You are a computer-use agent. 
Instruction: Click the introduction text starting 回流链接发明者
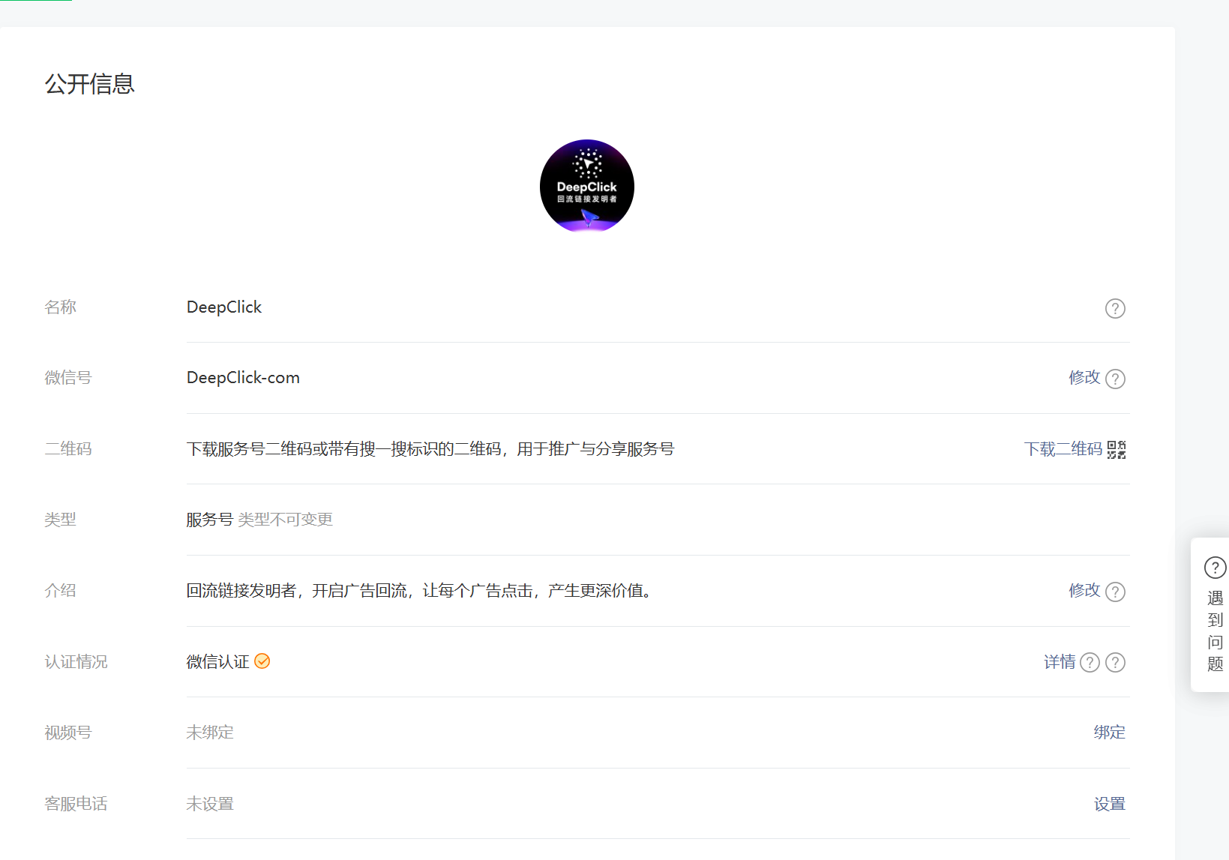[421, 591]
